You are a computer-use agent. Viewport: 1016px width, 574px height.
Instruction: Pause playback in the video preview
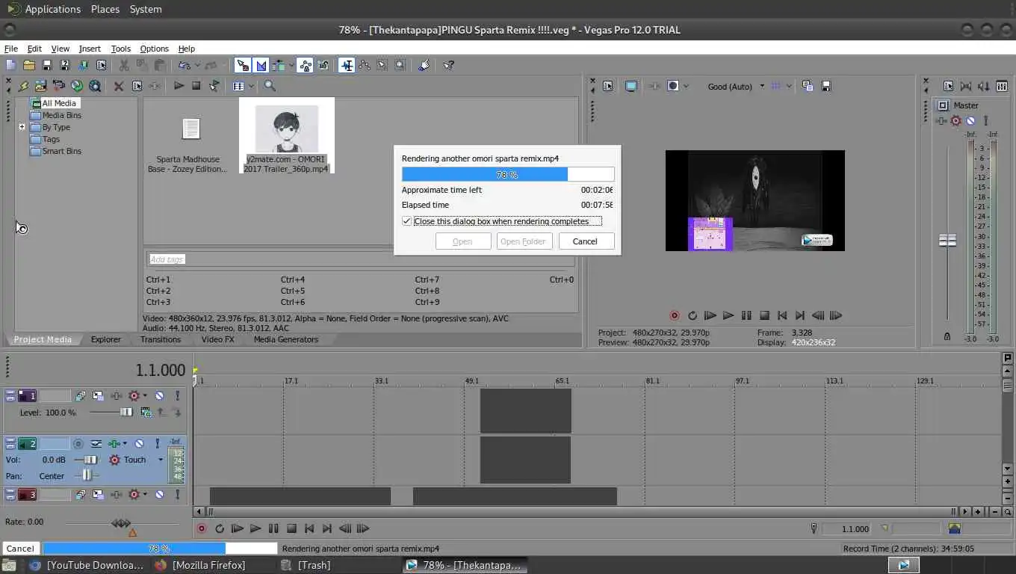pos(746,315)
